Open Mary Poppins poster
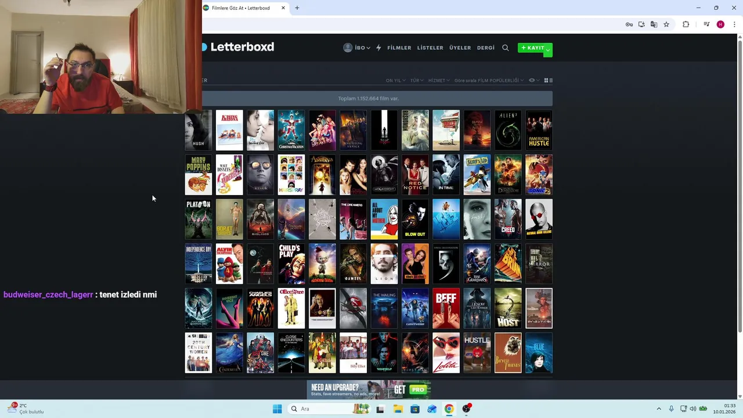This screenshot has height=418, width=743. point(199,175)
